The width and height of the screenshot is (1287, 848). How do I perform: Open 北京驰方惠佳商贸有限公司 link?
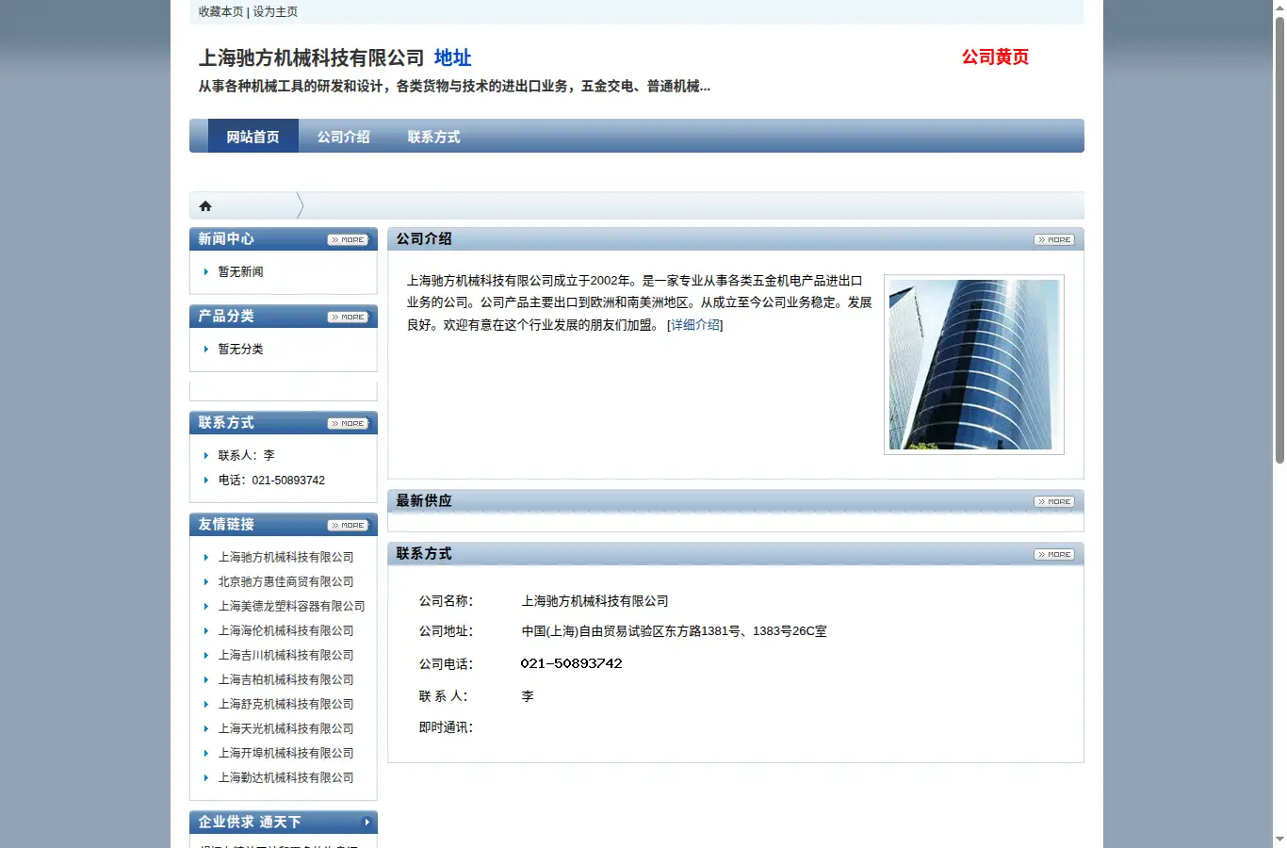click(x=285, y=582)
